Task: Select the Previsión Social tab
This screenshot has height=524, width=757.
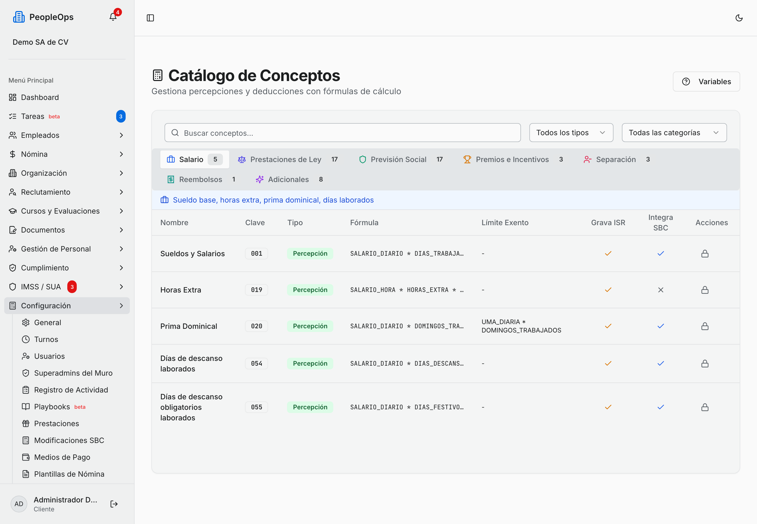Action: [x=401, y=159]
